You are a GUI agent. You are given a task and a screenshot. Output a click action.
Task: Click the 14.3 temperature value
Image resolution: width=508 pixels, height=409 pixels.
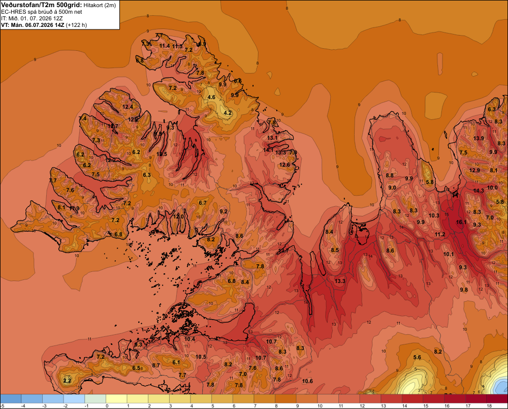click(x=479, y=191)
